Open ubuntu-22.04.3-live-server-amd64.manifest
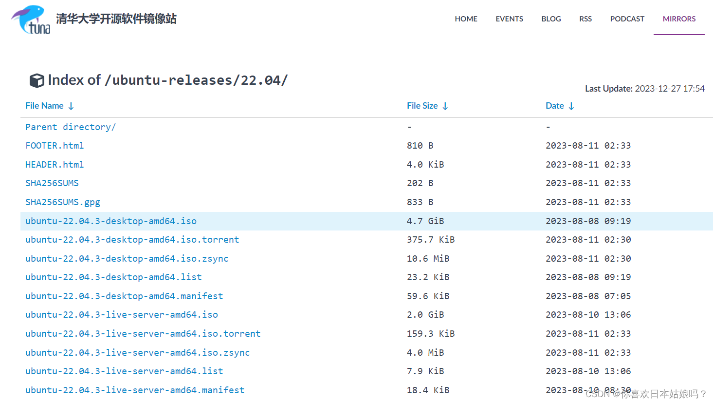The image size is (713, 403). point(135,390)
